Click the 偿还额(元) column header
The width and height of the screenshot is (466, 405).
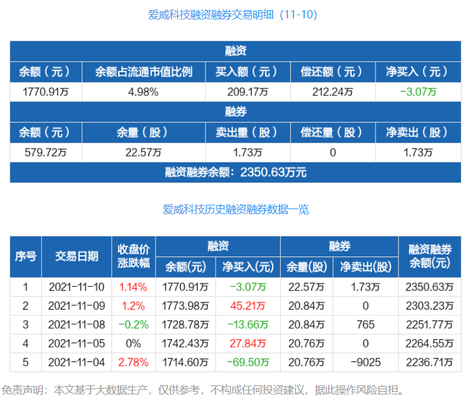coord(333,72)
